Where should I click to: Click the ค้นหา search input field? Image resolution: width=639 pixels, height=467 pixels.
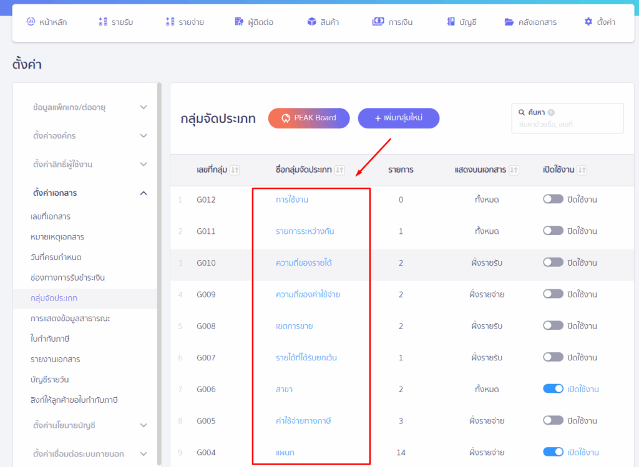click(567, 125)
